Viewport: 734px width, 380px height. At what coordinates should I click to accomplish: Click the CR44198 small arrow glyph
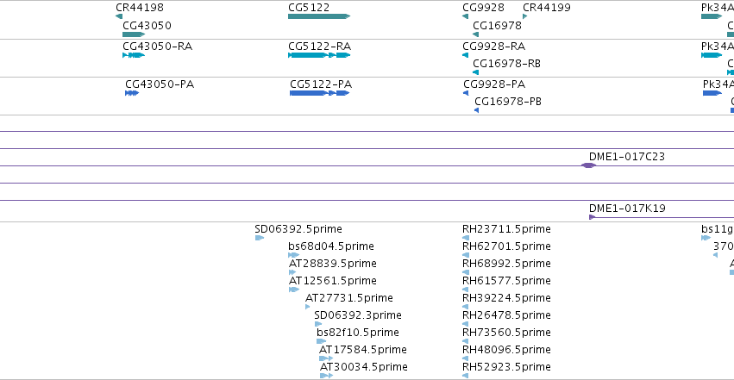119,16
